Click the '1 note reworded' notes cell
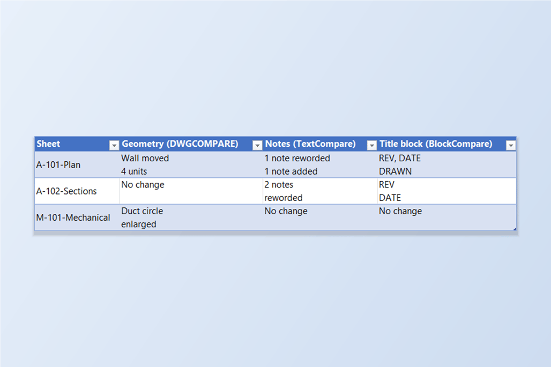 tap(320, 164)
